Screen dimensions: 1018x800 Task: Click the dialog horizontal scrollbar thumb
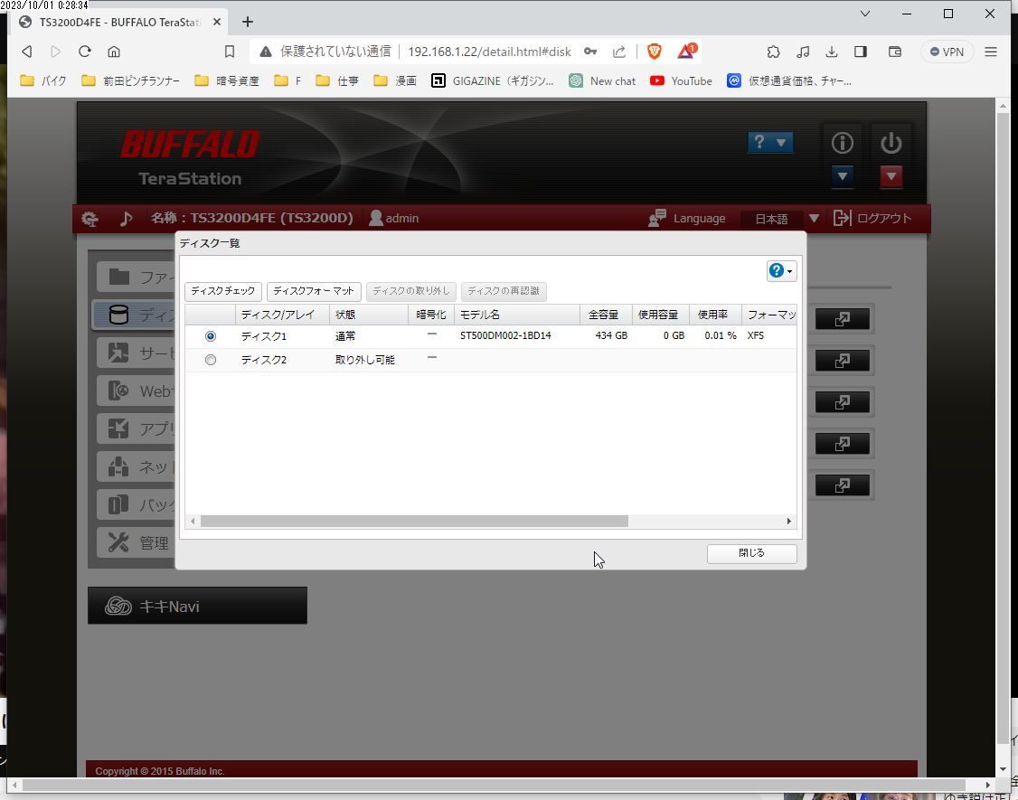point(414,522)
